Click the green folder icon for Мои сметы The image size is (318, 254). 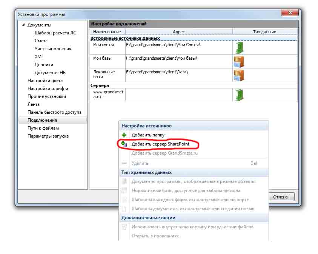pyautogui.click(x=239, y=48)
